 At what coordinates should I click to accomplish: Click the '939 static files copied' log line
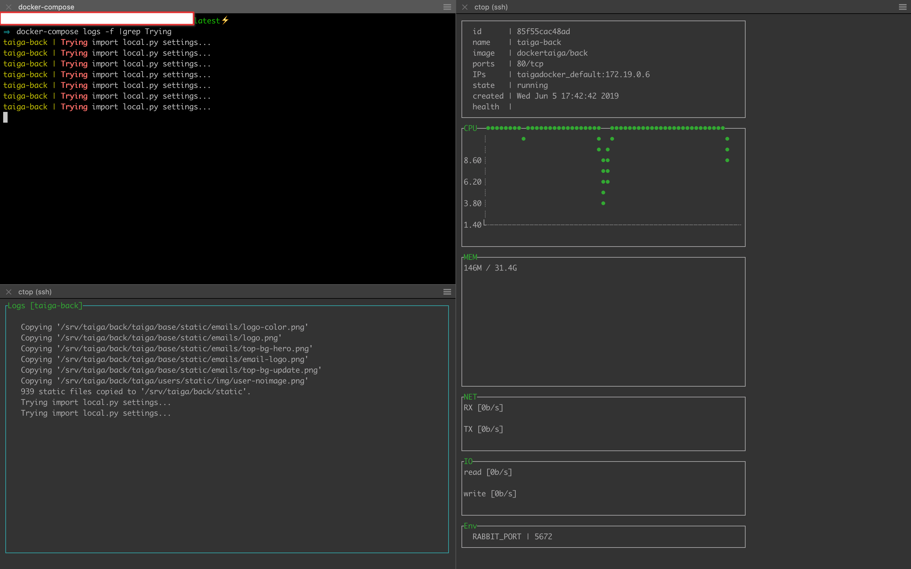coord(136,391)
